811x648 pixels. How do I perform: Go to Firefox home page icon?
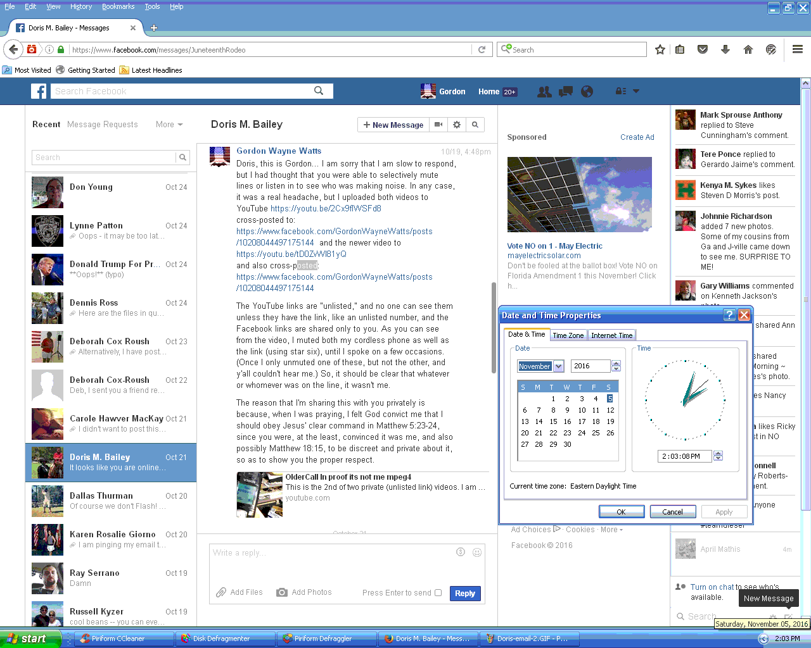tap(748, 49)
